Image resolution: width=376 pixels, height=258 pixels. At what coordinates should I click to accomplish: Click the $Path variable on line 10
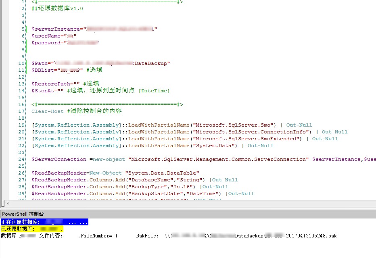tap(39, 63)
